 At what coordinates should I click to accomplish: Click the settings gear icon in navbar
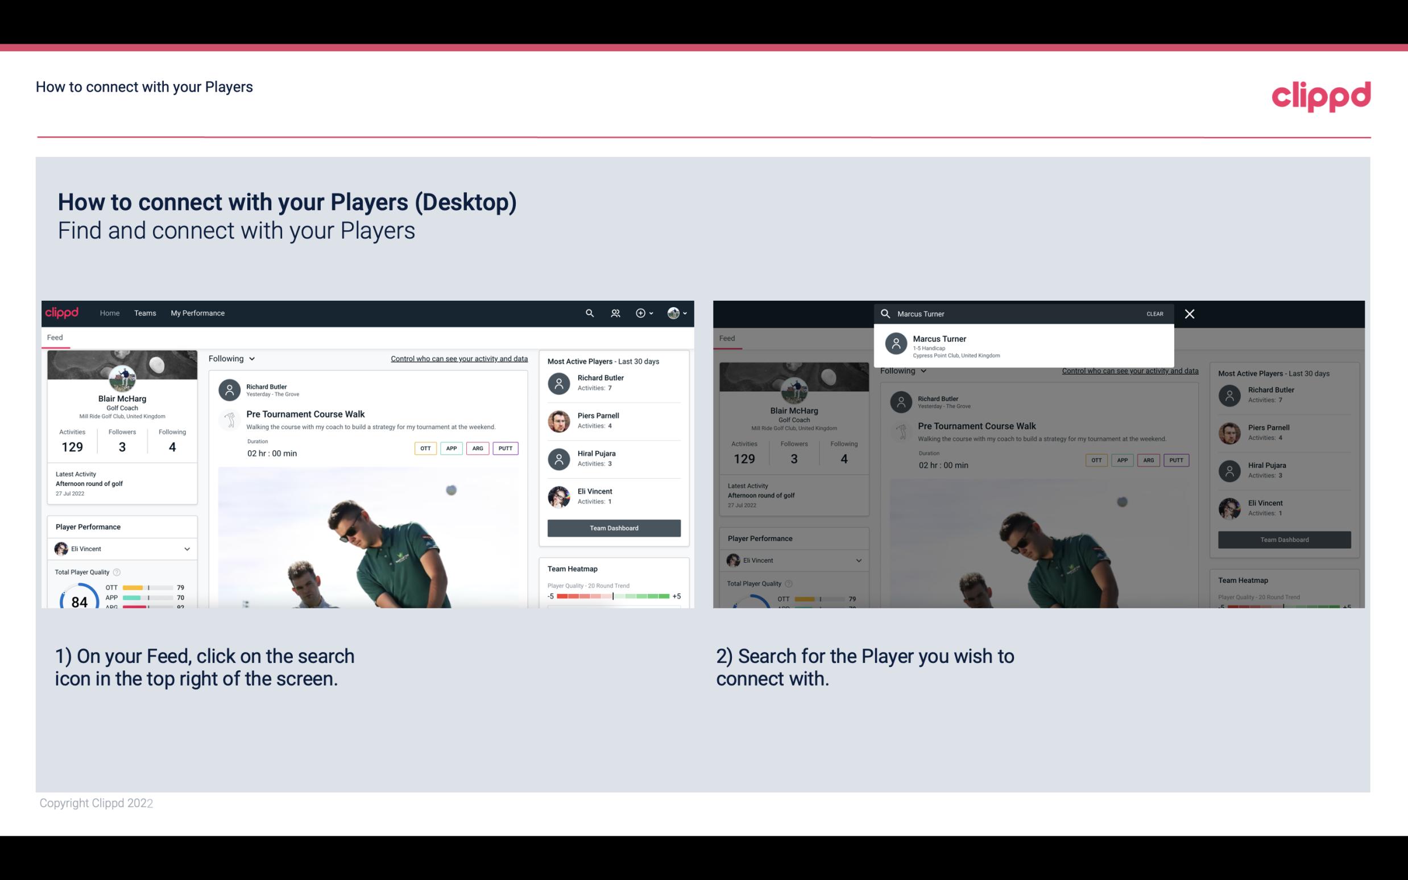(x=641, y=313)
